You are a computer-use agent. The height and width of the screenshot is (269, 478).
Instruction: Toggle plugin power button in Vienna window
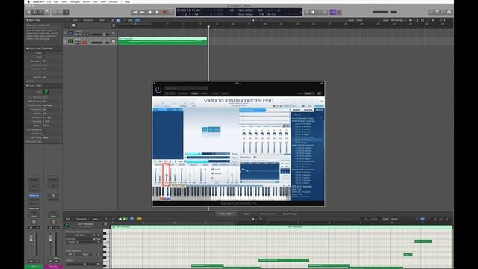click(158, 90)
